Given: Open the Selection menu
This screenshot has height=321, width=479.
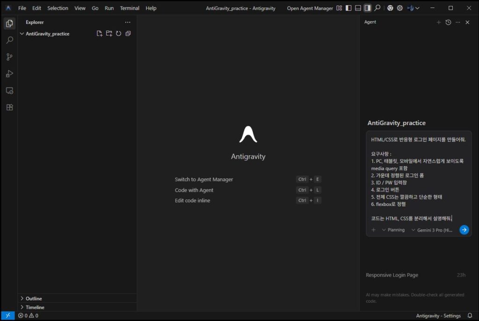Looking at the screenshot, I should (58, 8).
